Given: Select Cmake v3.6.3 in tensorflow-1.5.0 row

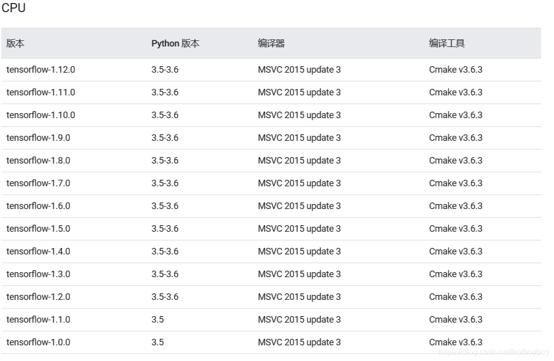Looking at the screenshot, I should pyautogui.click(x=456, y=229).
